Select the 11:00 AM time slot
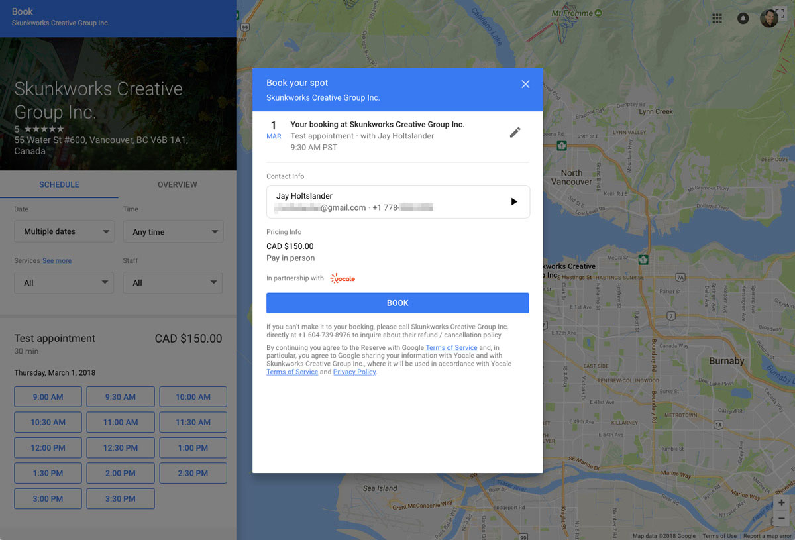Viewport: 795px width, 540px height. pos(121,422)
